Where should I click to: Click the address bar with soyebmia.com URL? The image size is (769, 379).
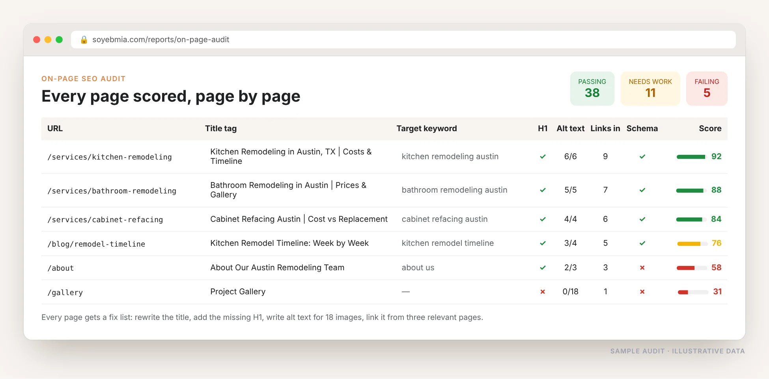(403, 39)
